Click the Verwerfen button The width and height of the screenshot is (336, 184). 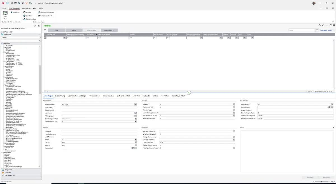[x=310, y=178]
